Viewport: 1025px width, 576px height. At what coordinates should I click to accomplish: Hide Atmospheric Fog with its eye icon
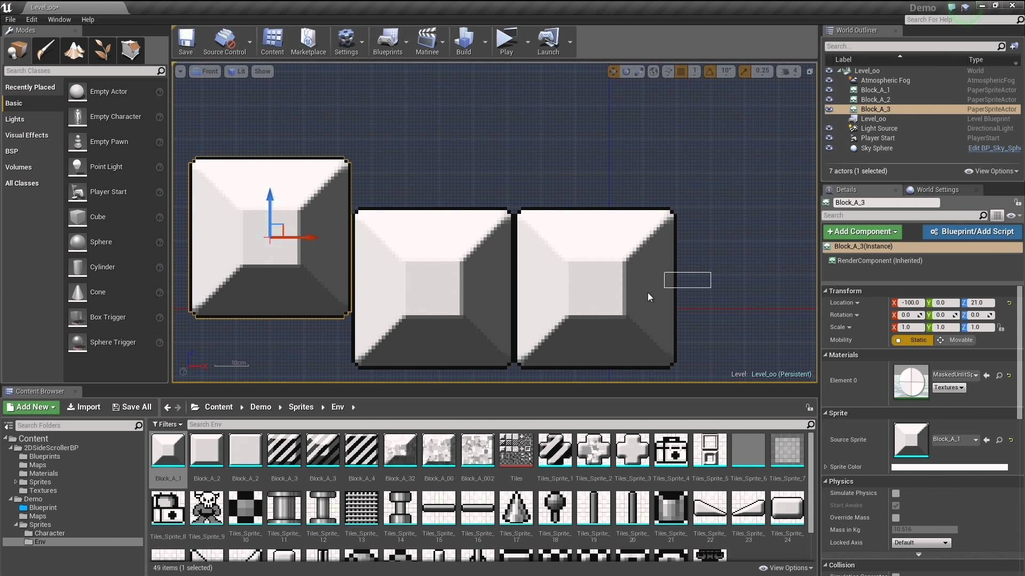pos(829,81)
